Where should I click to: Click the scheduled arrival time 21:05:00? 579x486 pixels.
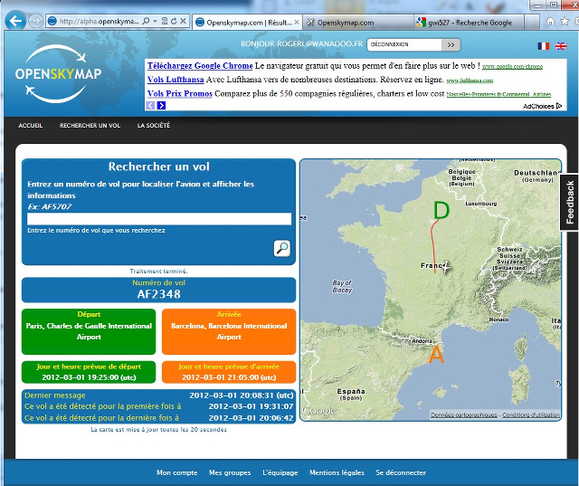coord(229,377)
